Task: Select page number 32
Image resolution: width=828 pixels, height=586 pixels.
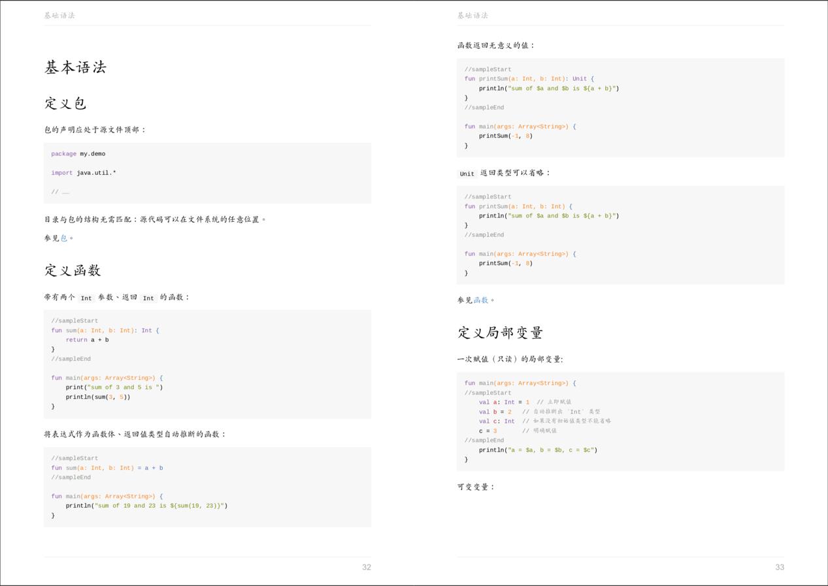Action: tap(367, 567)
